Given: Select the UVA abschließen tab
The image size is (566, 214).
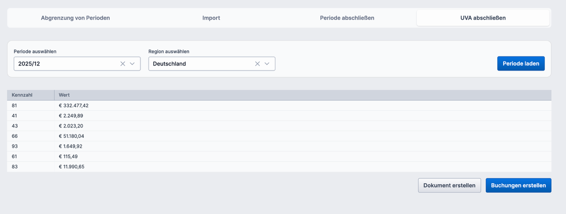Looking at the screenshot, I should click(x=483, y=18).
